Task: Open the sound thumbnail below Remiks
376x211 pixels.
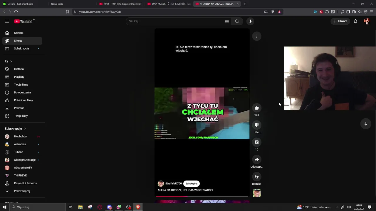Action: [x=257, y=193]
